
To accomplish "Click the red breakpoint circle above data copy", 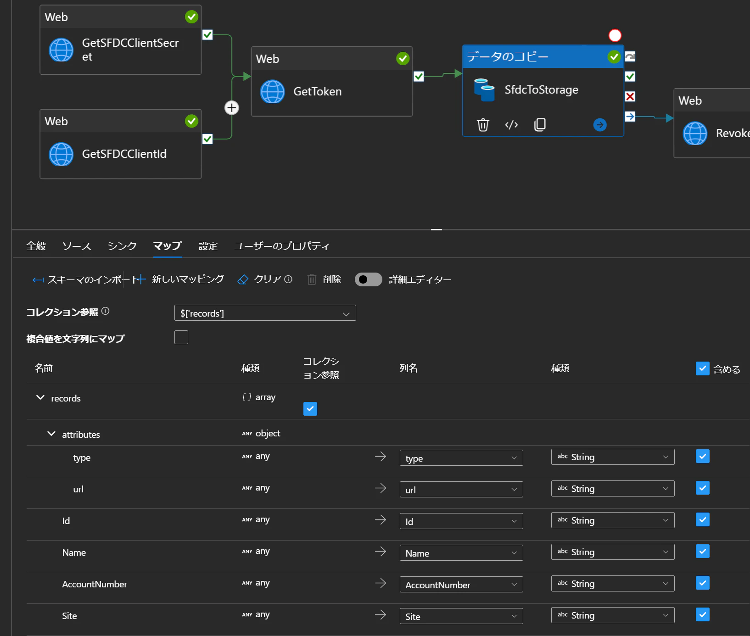I will (615, 35).
